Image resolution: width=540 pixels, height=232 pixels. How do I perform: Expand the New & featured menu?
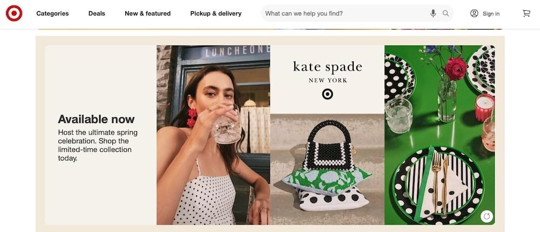coord(148,13)
